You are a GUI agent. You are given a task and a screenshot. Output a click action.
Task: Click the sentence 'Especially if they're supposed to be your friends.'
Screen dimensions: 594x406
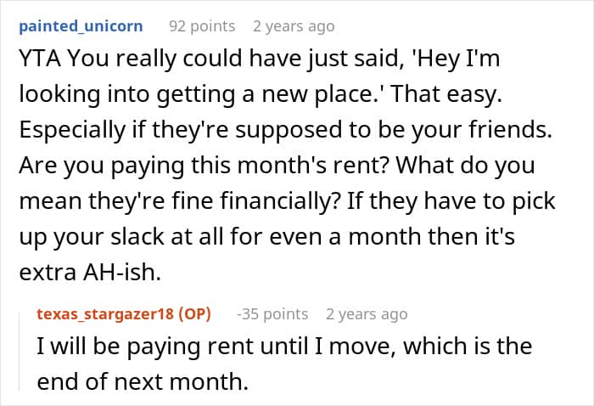tap(286, 130)
